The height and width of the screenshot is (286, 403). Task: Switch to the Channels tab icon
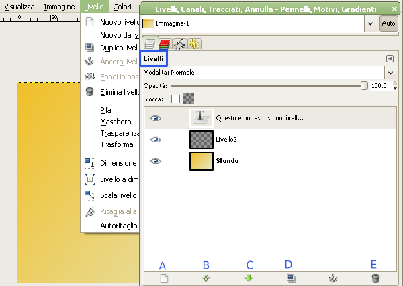pos(165,44)
